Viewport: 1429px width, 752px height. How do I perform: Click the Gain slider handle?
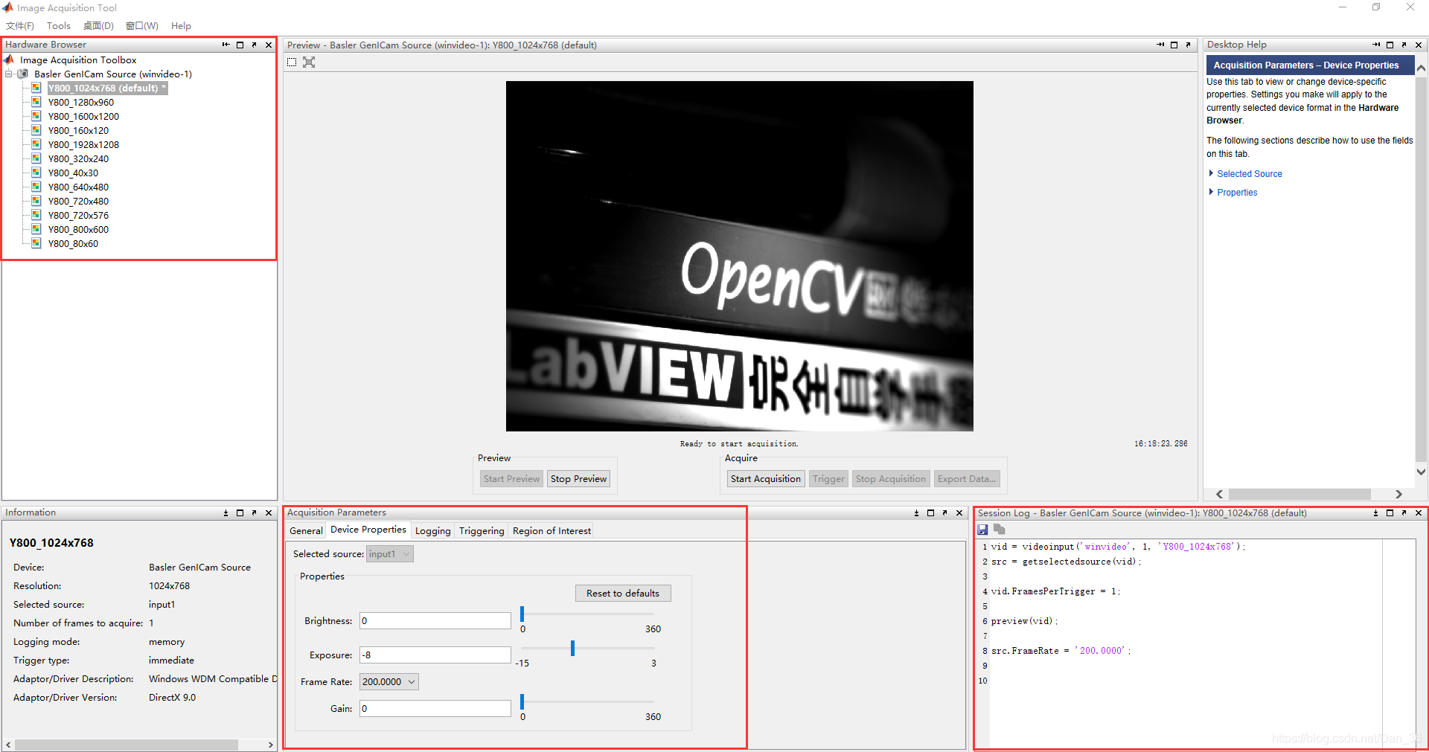(522, 702)
